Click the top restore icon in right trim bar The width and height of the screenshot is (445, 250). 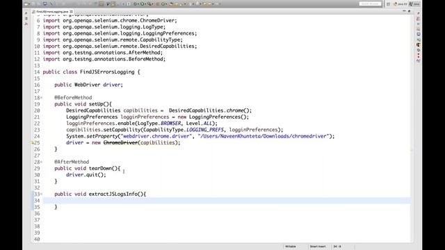[419, 13]
